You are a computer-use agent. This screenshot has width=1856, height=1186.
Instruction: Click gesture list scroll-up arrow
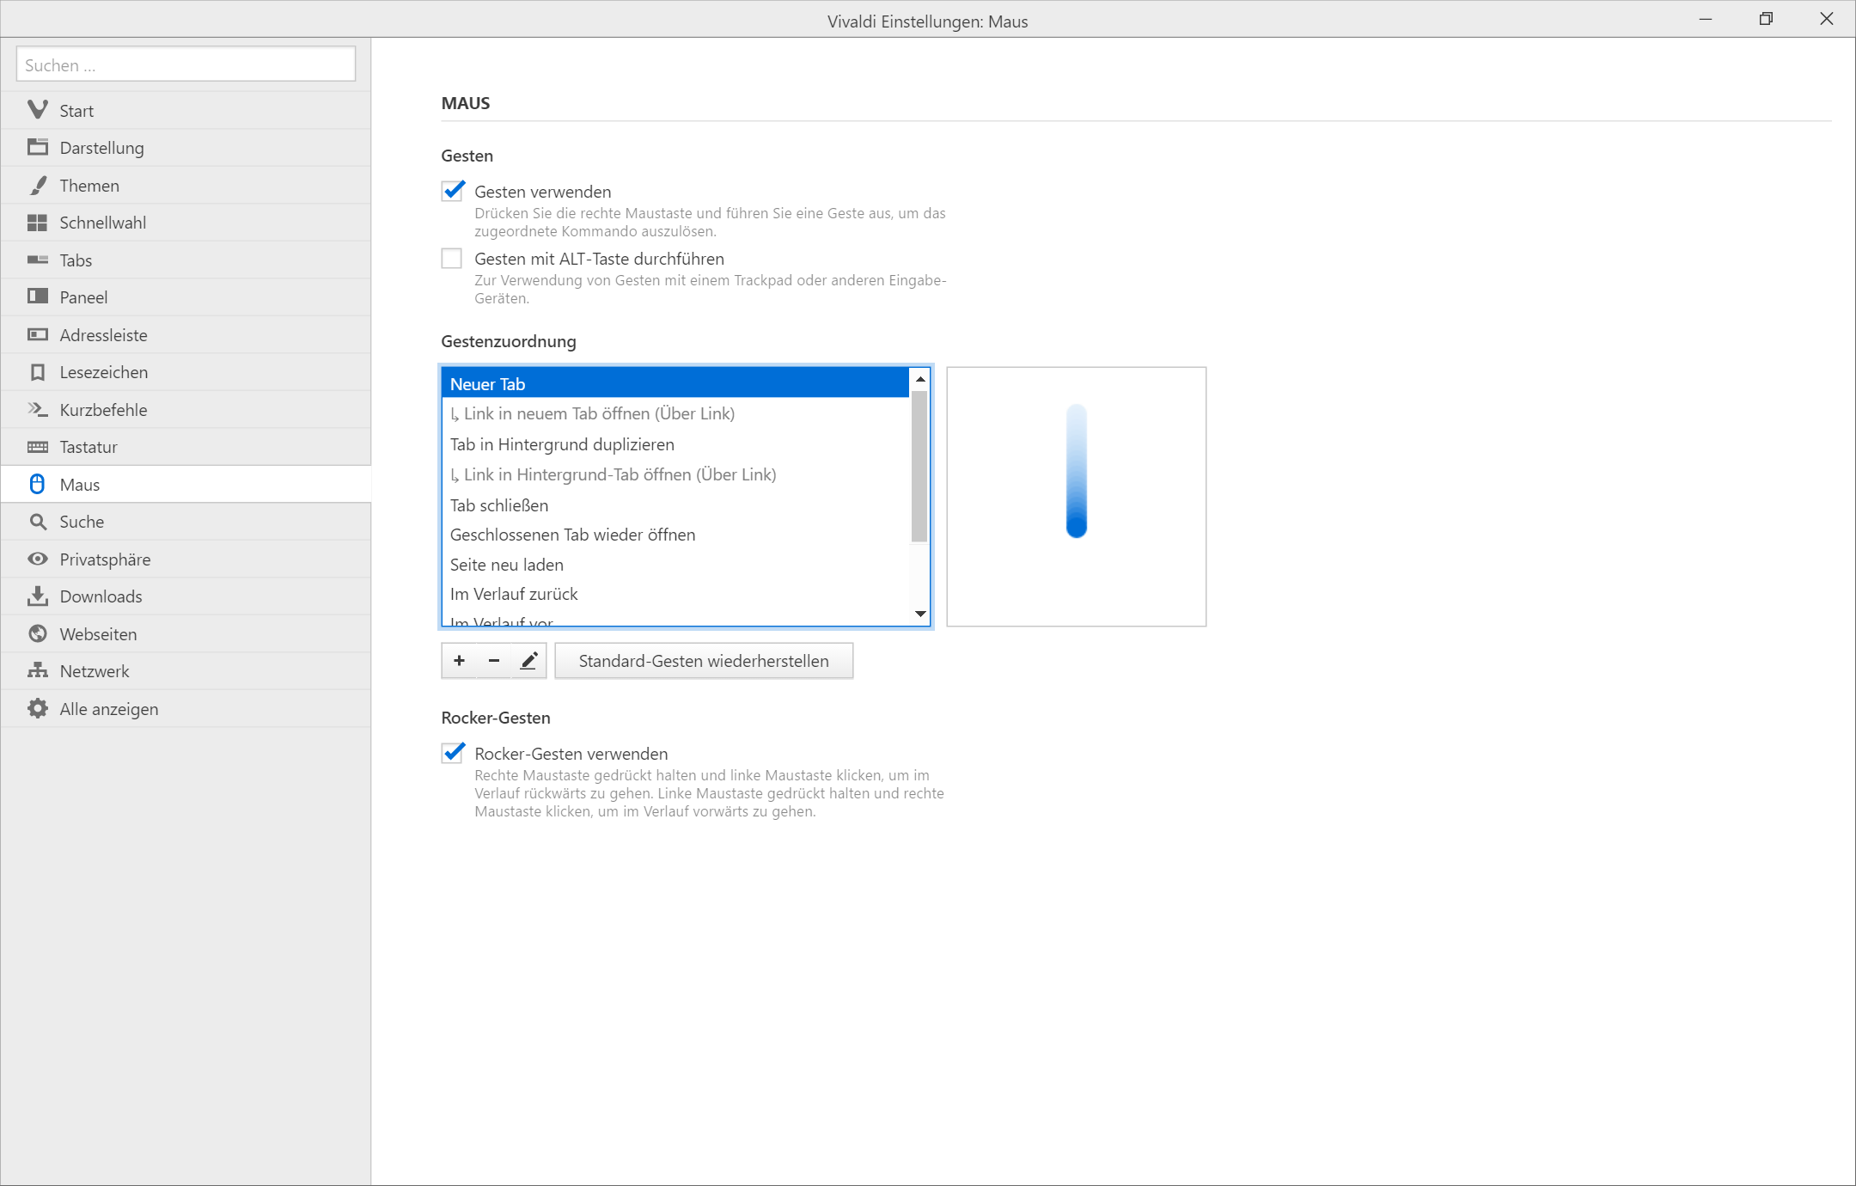point(920,379)
